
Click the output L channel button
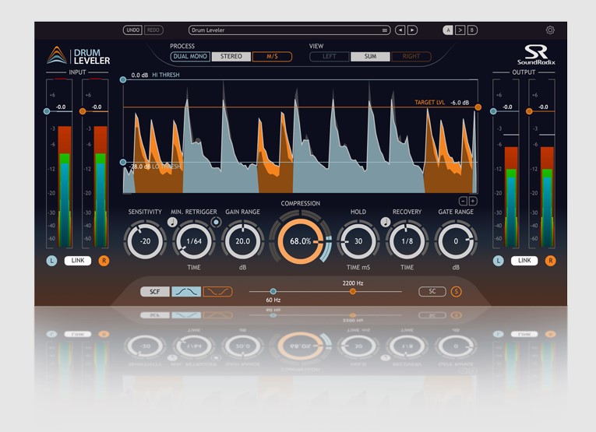click(x=499, y=261)
